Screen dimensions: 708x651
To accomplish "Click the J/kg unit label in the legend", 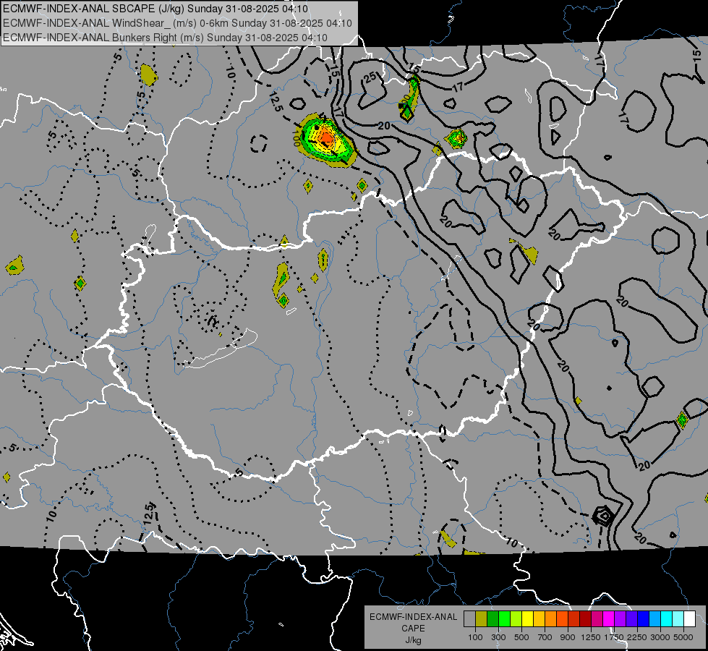I will click(413, 640).
